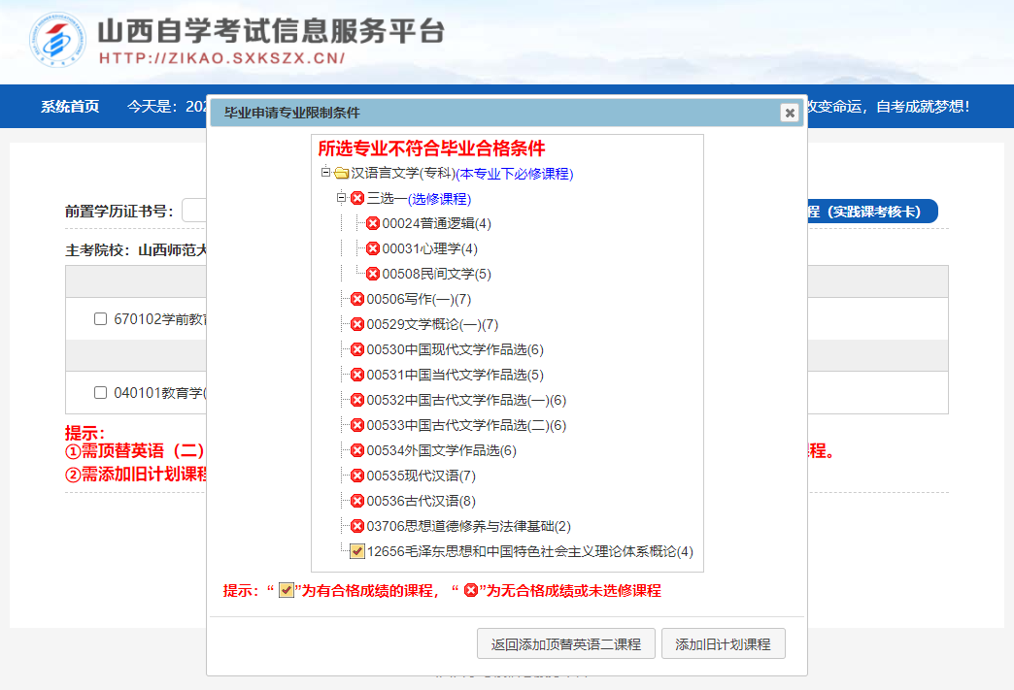Click the checkmark icon in the legend hint
This screenshot has width=1014, height=690.
coord(287,591)
